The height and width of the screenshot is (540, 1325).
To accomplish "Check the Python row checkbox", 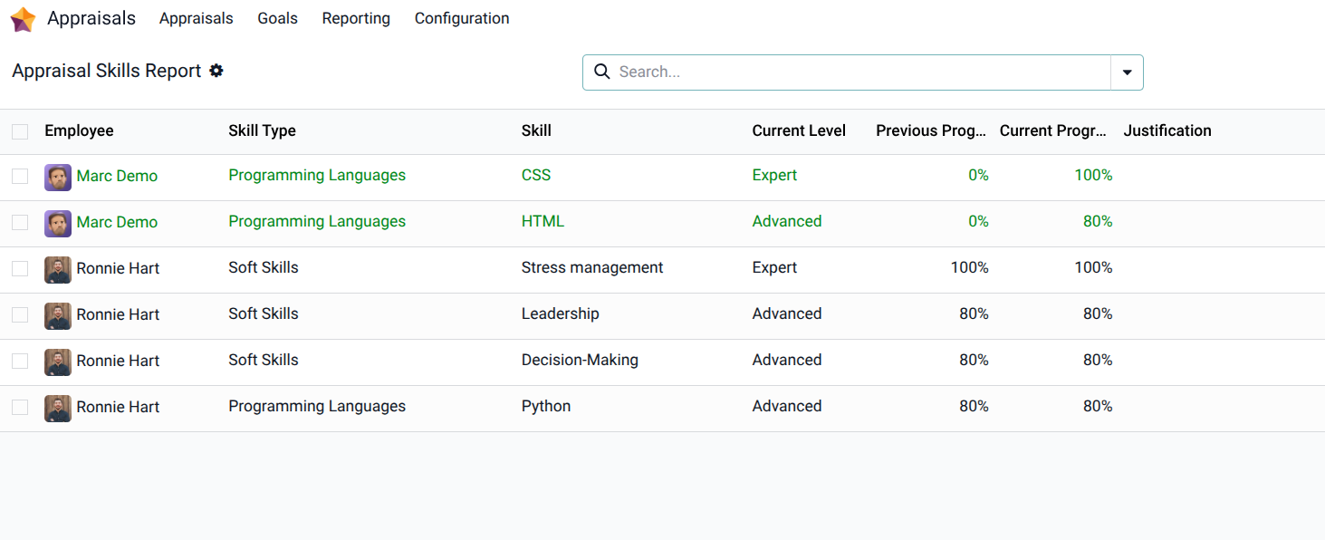I will (20, 407).
